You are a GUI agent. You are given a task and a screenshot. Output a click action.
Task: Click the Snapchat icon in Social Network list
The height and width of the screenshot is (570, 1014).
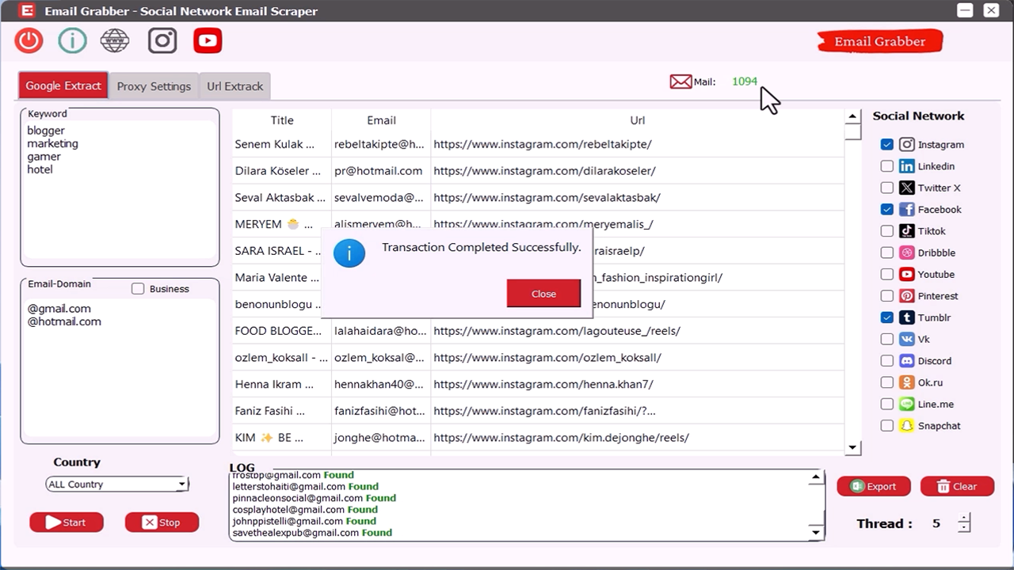click(906, 425)
